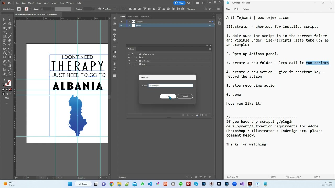
Task: Open the zoom level dropdown at 25%
Action: (24, 178)
